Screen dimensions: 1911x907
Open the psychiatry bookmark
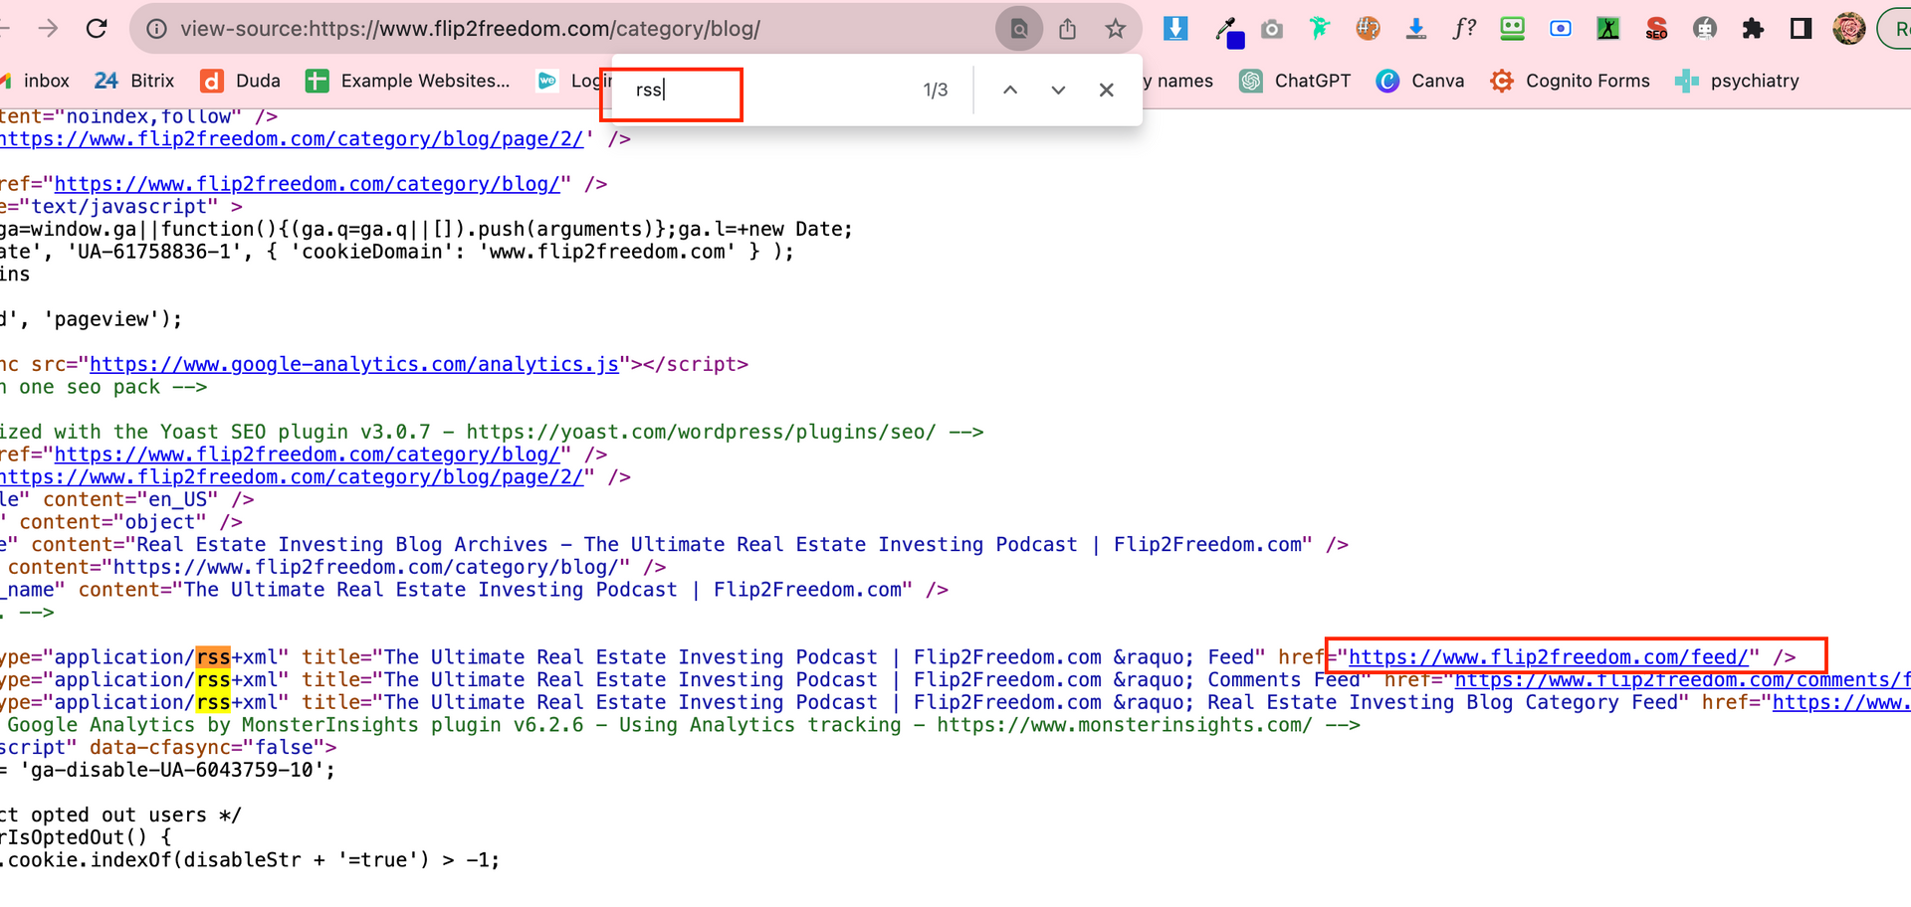click(x=1737, y=81)
